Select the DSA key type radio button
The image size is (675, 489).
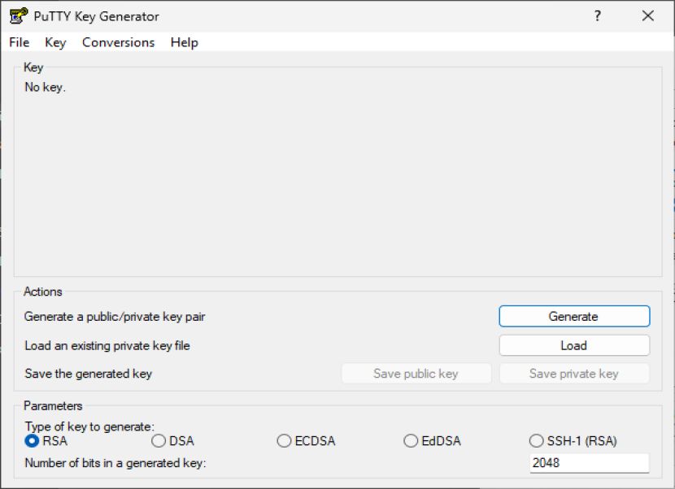coord(159,441)
